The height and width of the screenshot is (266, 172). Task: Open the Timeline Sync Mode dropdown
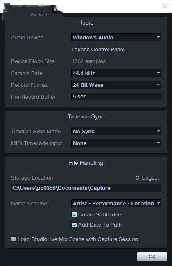[x=116, y=131]
